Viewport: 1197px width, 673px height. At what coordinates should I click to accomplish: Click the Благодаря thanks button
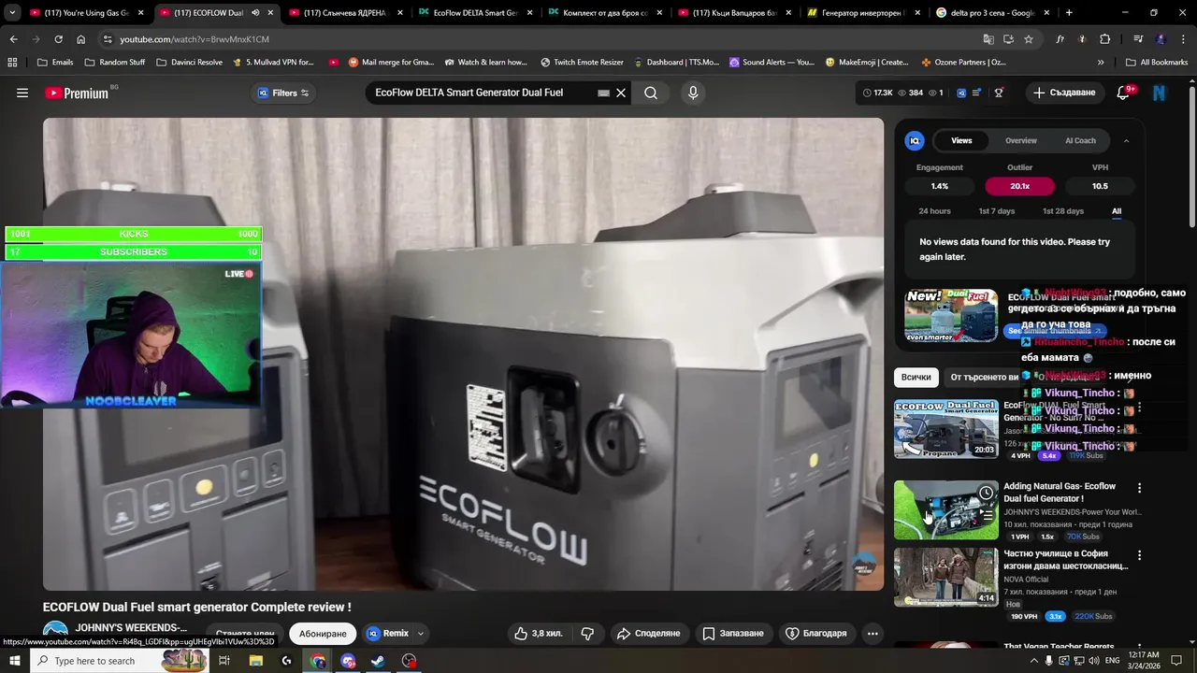816,633
